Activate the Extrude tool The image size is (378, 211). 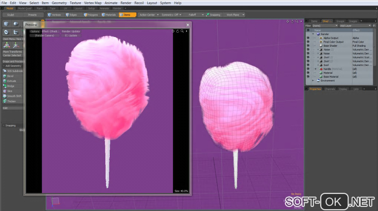(11, 81)
